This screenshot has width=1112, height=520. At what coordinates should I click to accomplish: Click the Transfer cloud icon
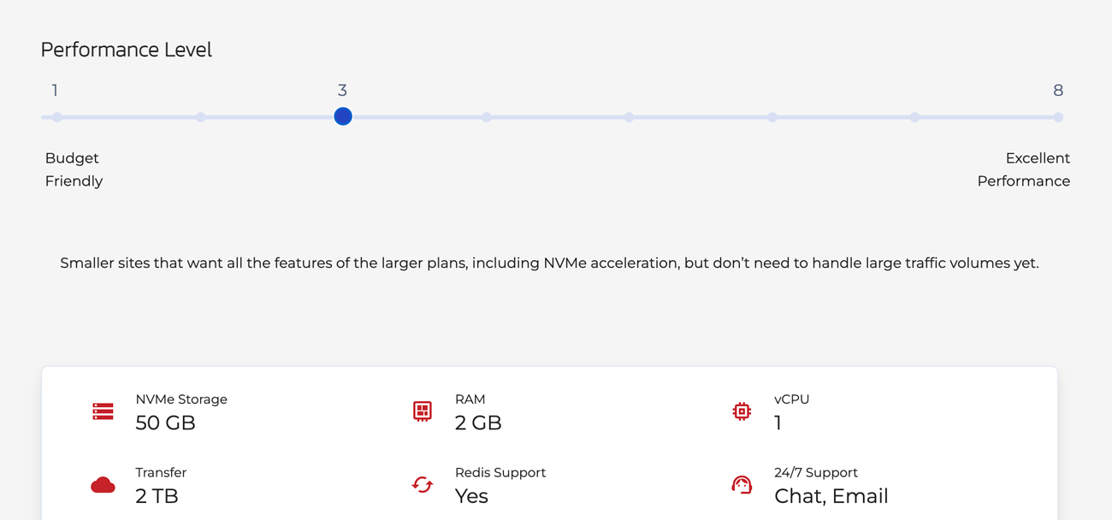click(103, 485)
